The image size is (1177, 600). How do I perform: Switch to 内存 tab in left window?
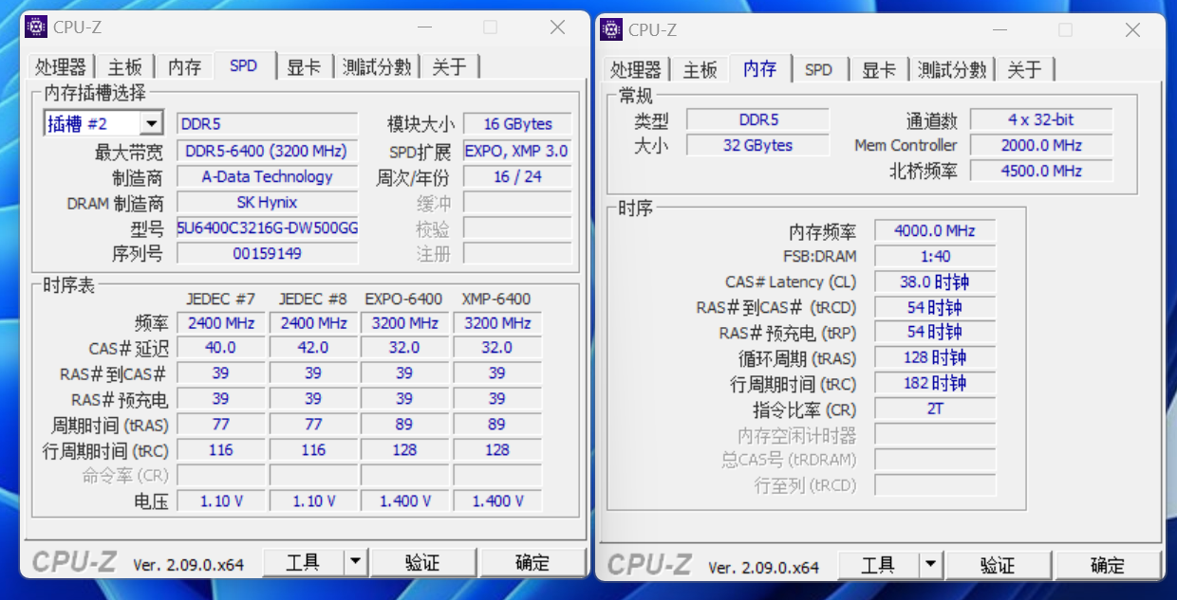click(x=185, y=66)
